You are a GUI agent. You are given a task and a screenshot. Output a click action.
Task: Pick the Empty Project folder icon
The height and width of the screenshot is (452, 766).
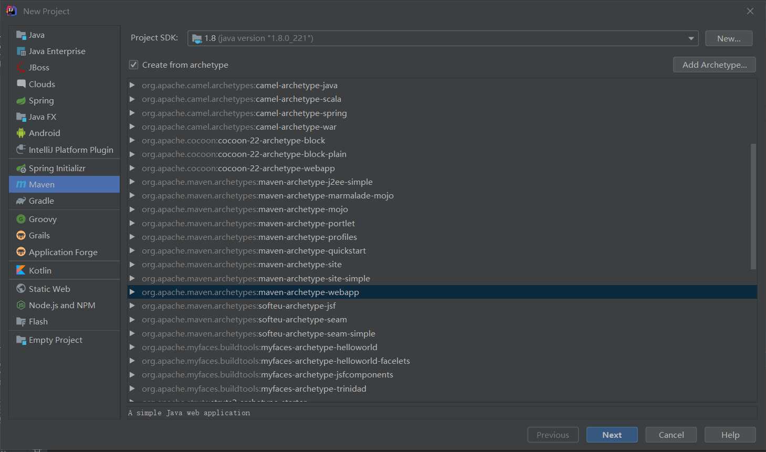click(21, 340)
